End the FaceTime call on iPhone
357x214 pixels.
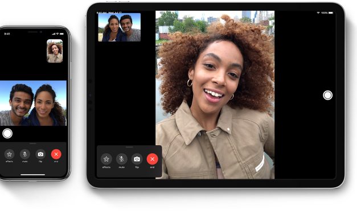tap(56, 154)
